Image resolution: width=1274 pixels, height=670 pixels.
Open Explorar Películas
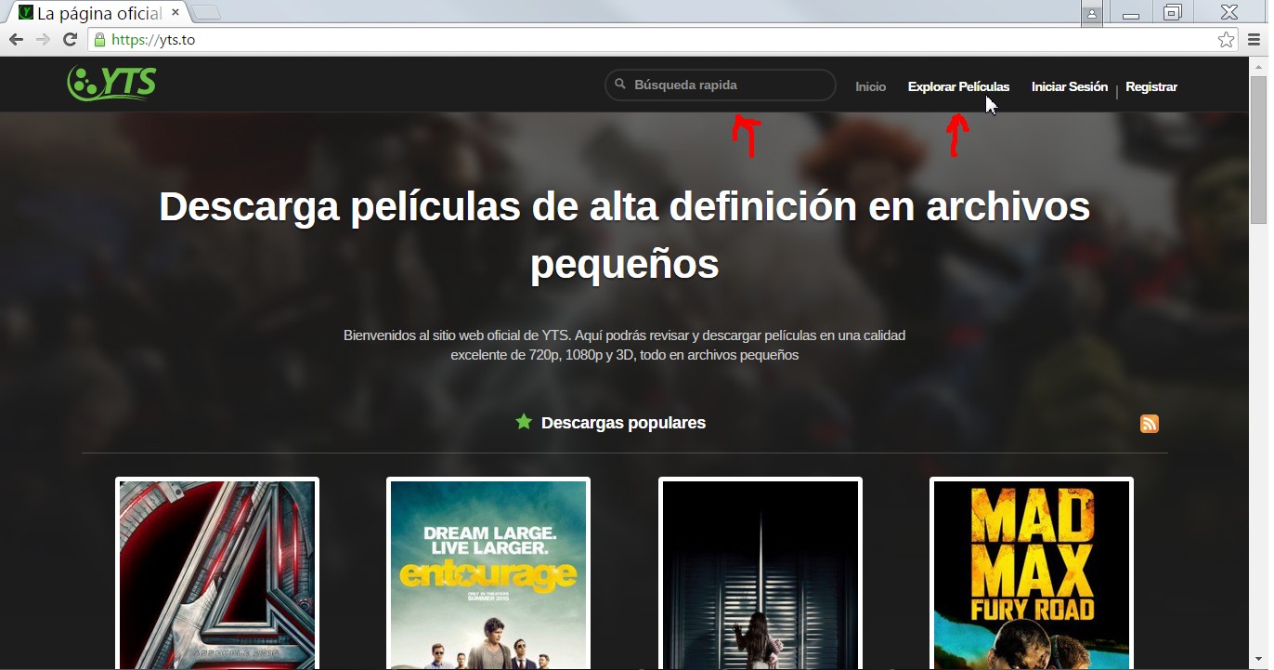(958, 86)
